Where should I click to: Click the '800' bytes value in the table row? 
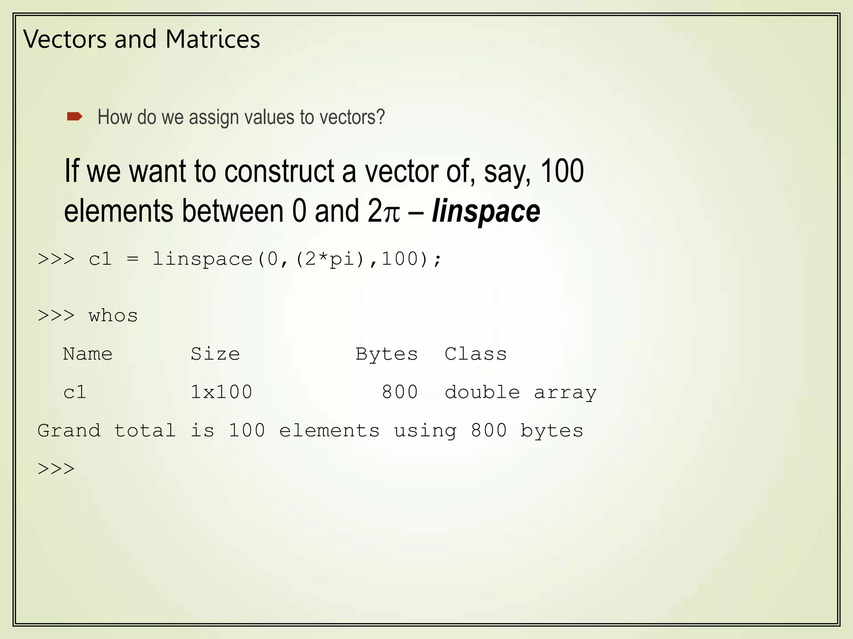[x=400, y=392]
